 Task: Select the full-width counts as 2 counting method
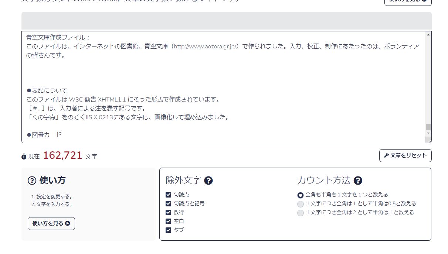pyautogui.click(x=301, y=213)
